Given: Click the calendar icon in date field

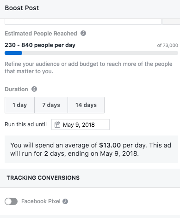Looking at the screenshot, I should (57, 124).
